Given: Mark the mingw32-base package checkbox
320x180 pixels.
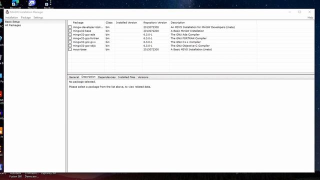Looking at the screenshot, I should pos(70,31).
